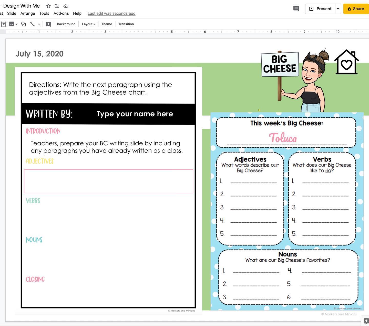Click the Background button
369x326 pixels.
[66, 24]
